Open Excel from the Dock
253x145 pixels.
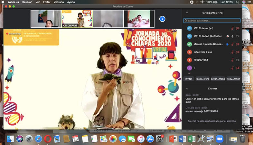coord(192,139)
